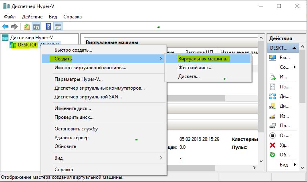The width and height of the screenshot is (307, 182).
Task: Minimize the Hyper-V Manager window
Action: click(261, 6)
